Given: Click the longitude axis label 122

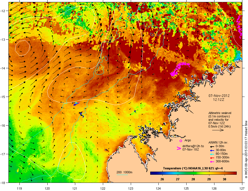Looking at the screenshot, I should pyautogui.click(x=103, y=188).
